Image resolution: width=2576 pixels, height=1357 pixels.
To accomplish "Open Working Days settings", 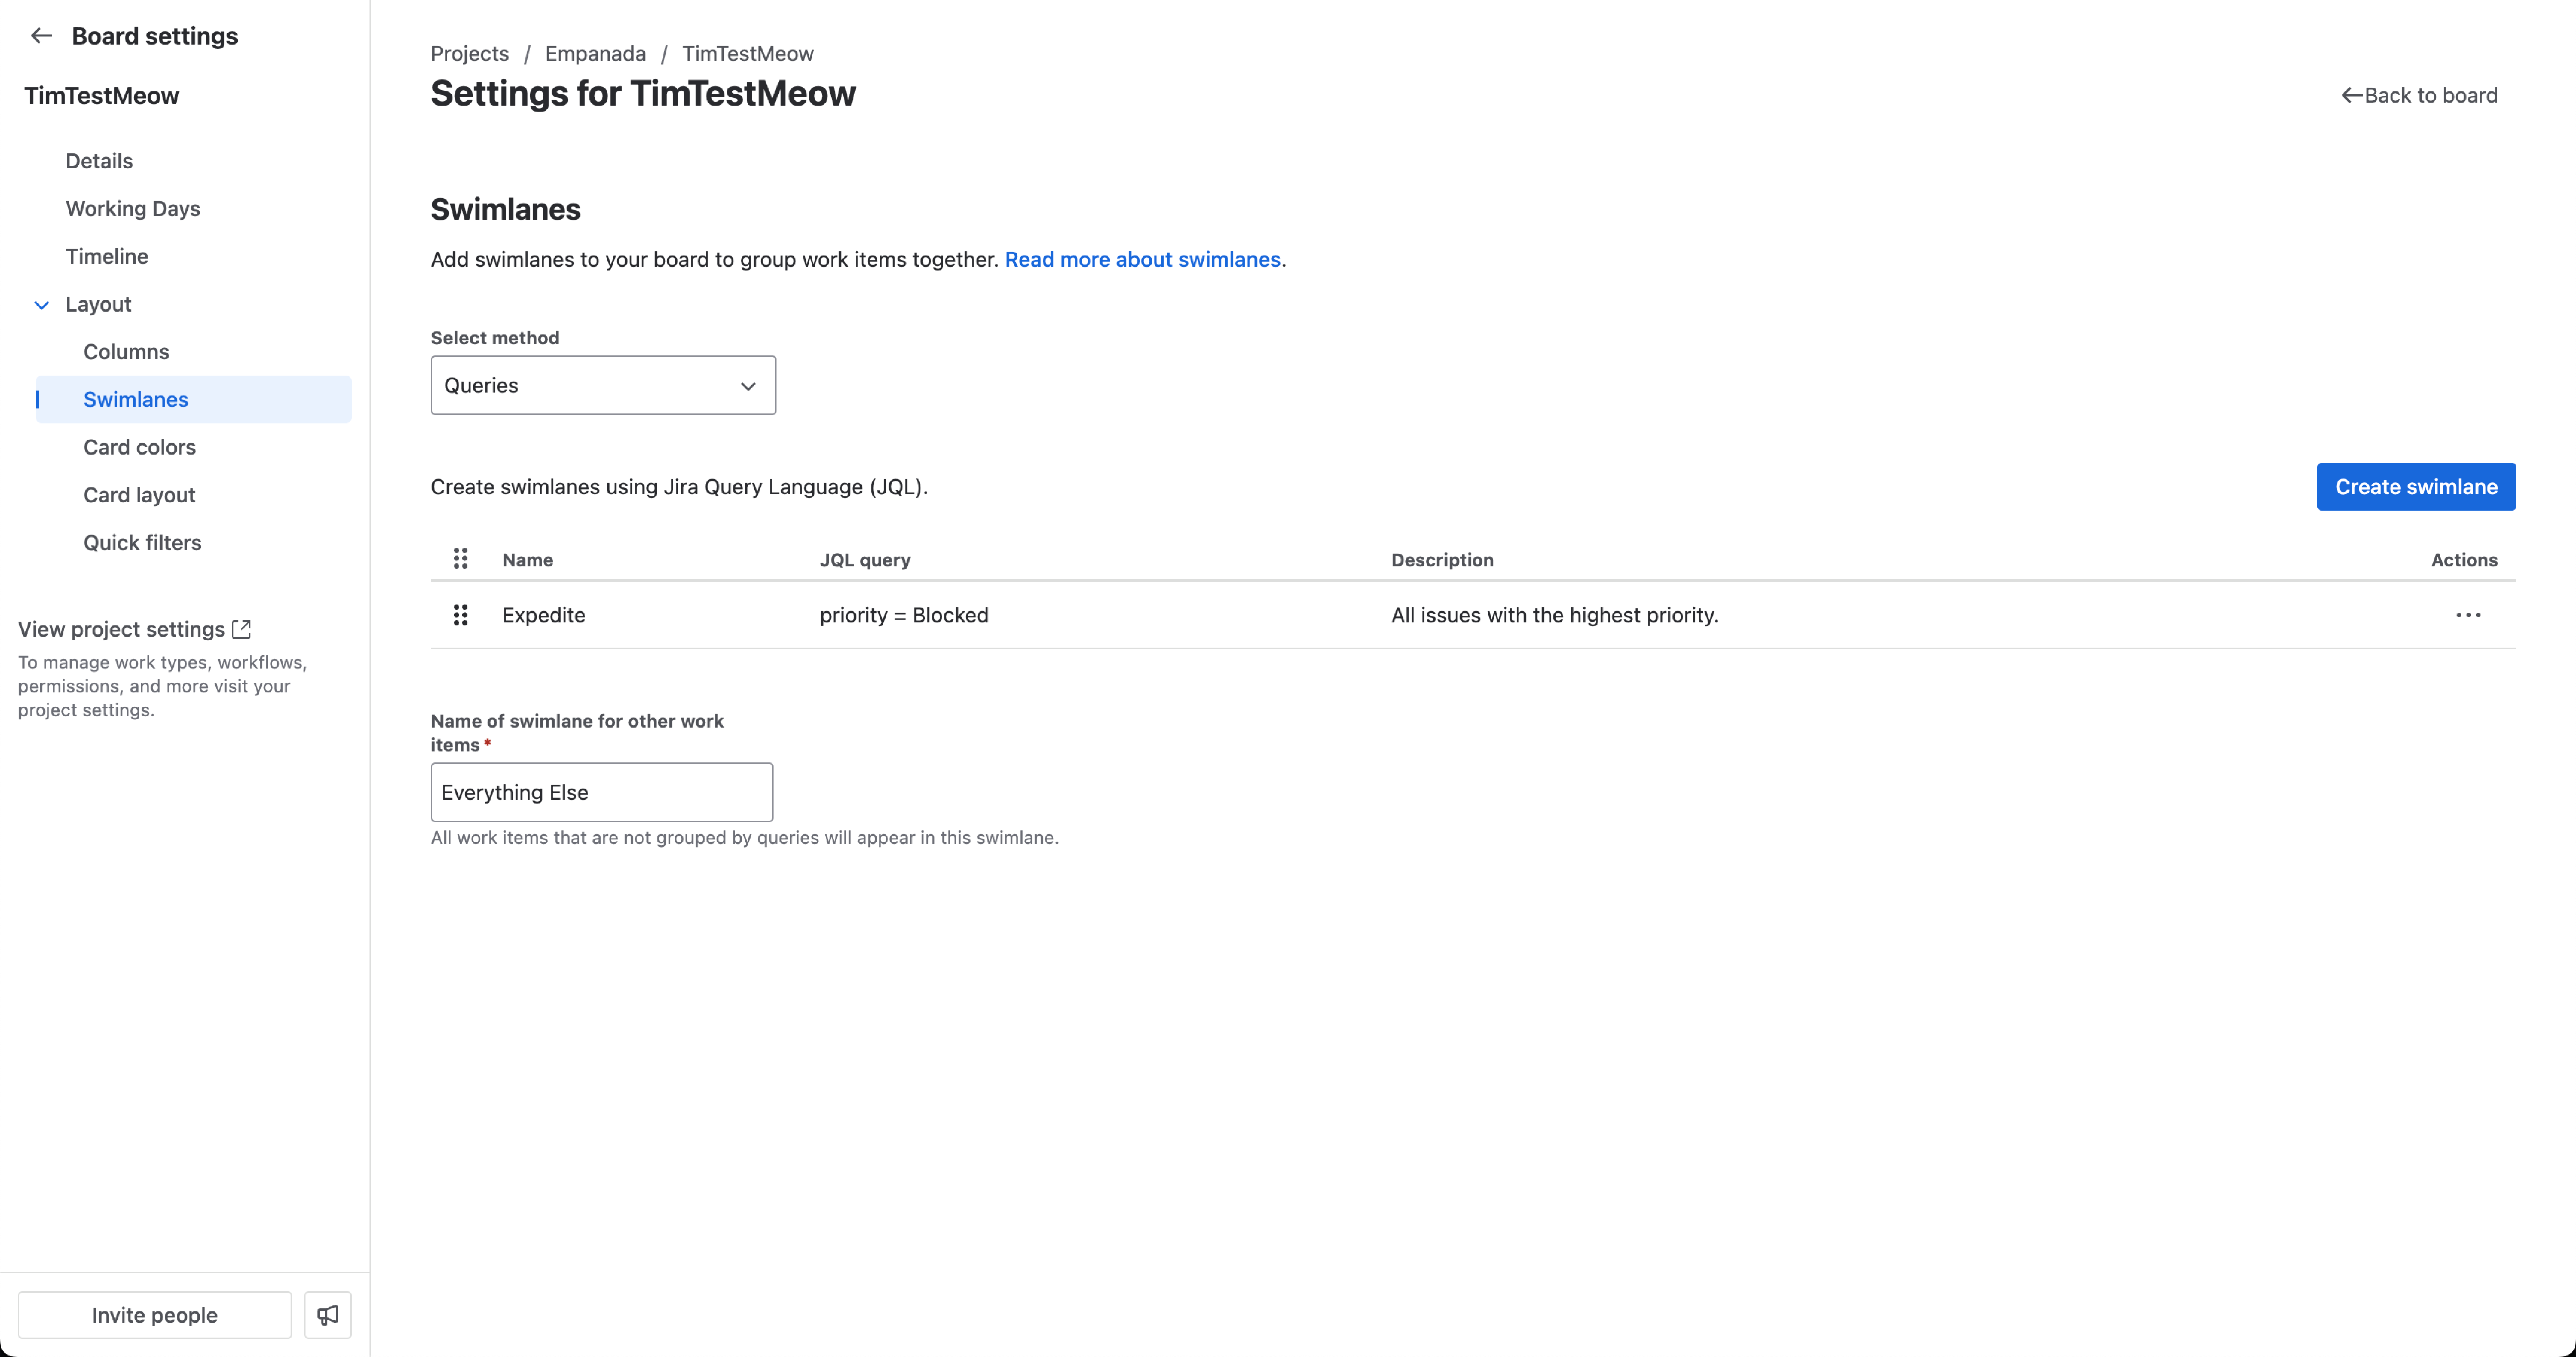I will coord(133,209).
